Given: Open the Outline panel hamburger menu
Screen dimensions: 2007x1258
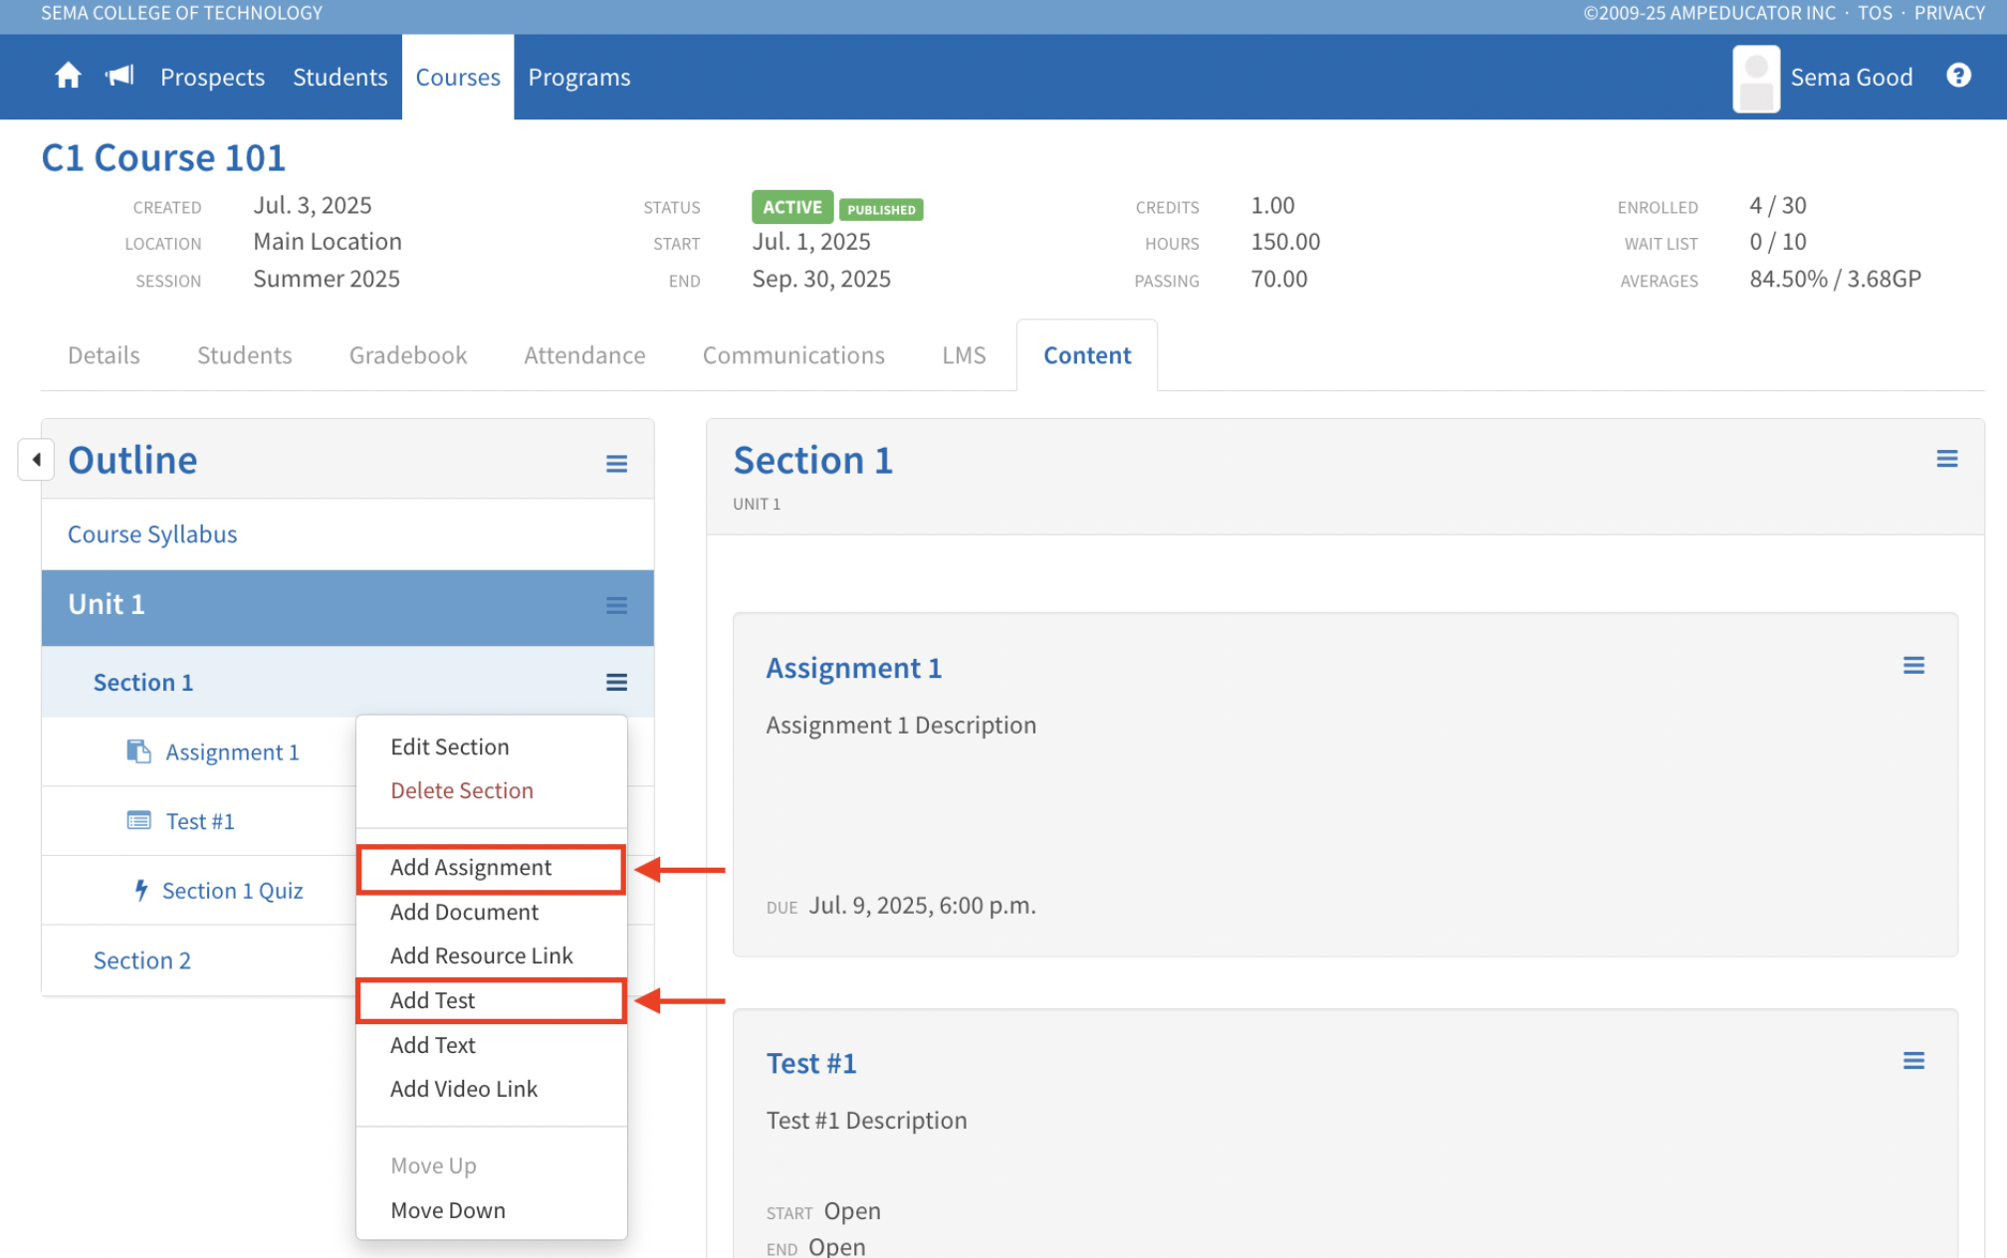Looking at the screenshot, I should pyautogui.click(x=616, y=464).
